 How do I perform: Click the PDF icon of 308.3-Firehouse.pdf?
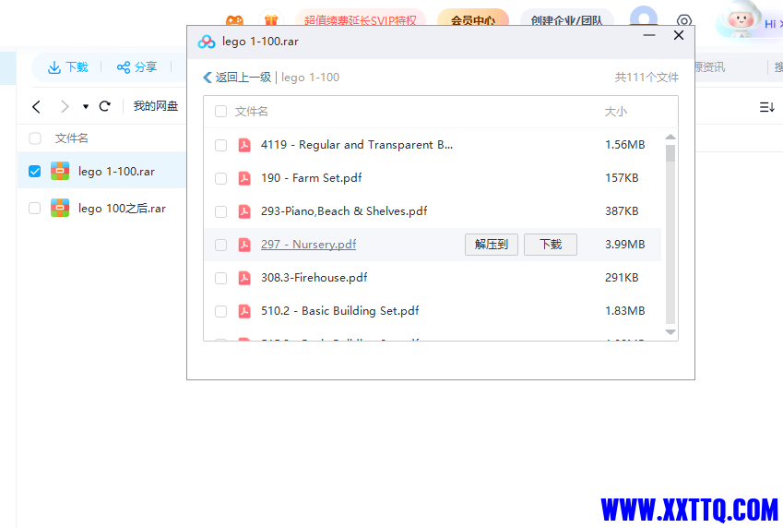(244, 278)
